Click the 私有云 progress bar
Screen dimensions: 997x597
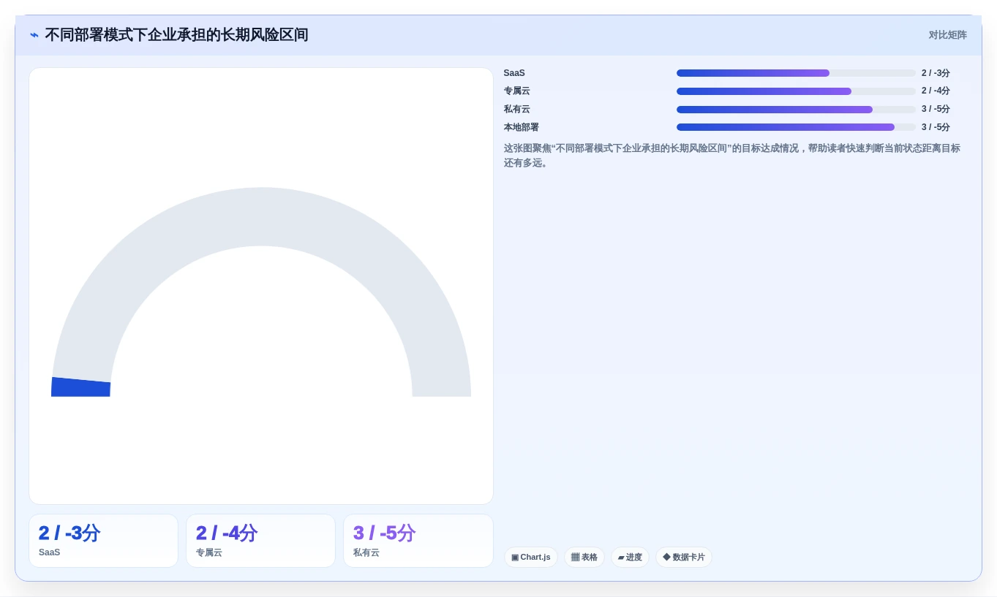click(796, 110)
